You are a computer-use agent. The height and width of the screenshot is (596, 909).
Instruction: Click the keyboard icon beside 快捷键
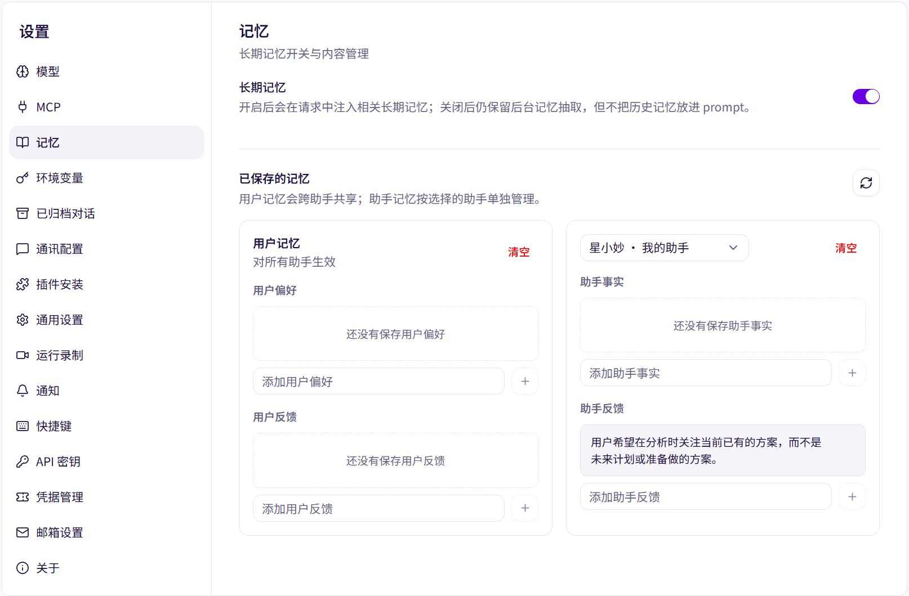23,426
